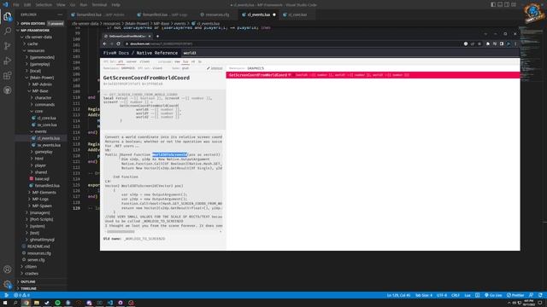Go back in the browser window
Screen dimensions: 547x307
pos(104,43)
